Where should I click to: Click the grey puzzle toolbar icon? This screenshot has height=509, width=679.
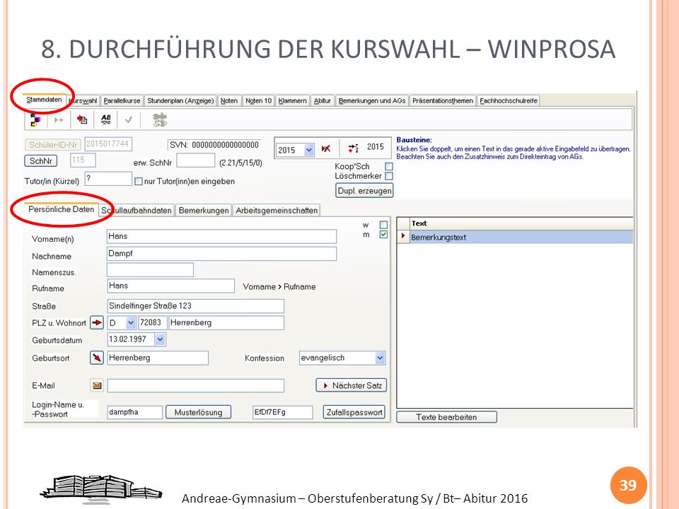[x=160, y=120]
